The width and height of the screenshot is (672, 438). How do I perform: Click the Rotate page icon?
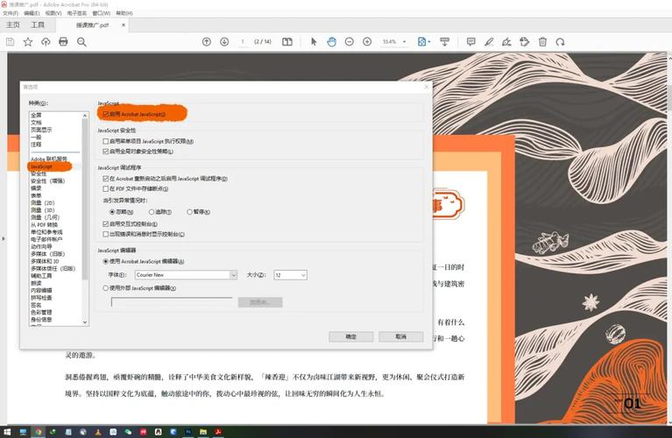click(560, 41)
